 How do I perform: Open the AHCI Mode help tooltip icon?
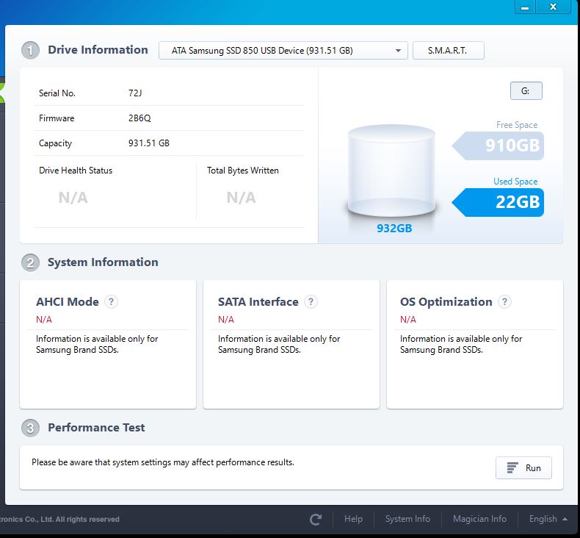click(x=111, y=301)
